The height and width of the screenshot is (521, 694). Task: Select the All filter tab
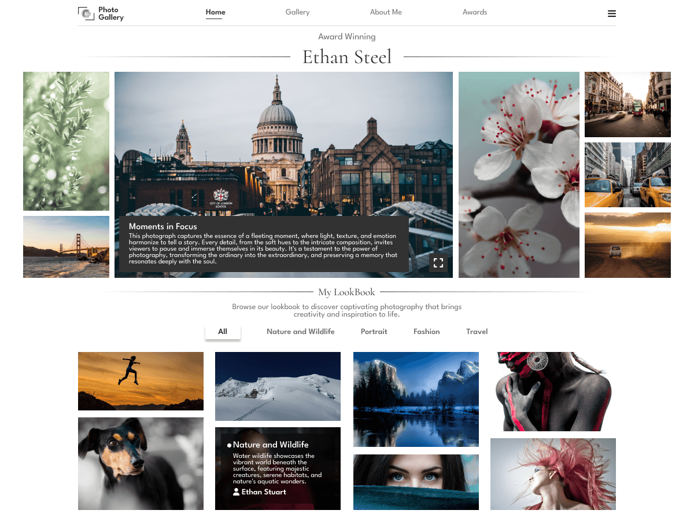(223, 331)
